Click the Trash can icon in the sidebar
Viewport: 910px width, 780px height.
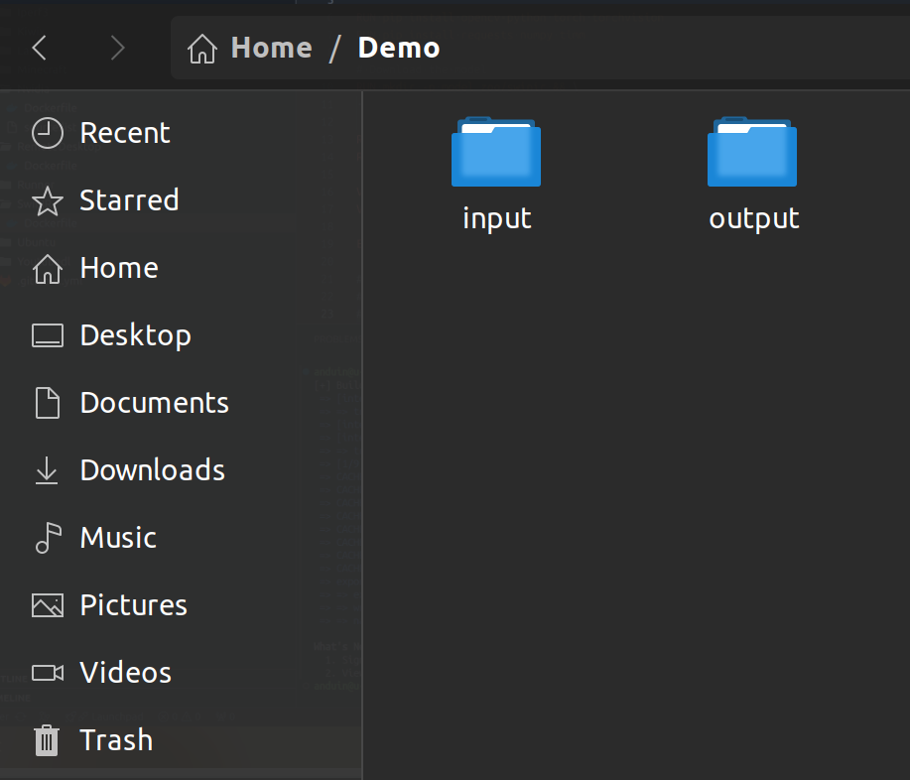click(48, 740)
